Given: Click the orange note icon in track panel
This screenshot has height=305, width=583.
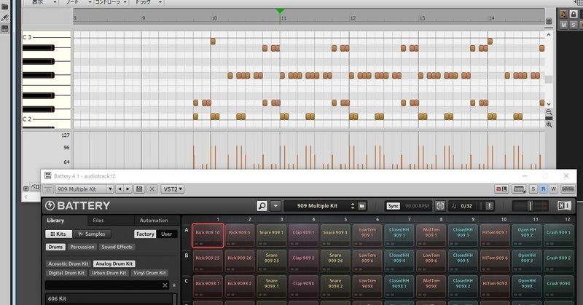Looking at the screenshot, I should (x=563, y=14).
